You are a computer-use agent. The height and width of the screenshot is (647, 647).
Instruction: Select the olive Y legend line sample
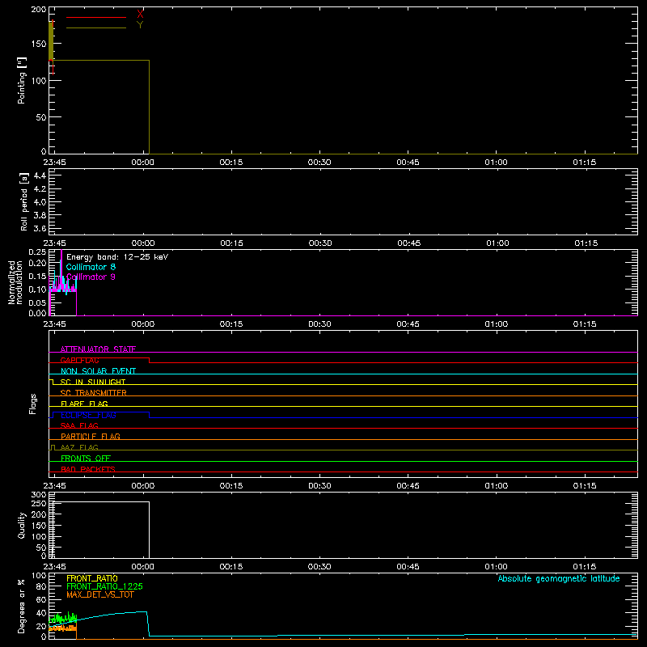[x=96, y=27]
